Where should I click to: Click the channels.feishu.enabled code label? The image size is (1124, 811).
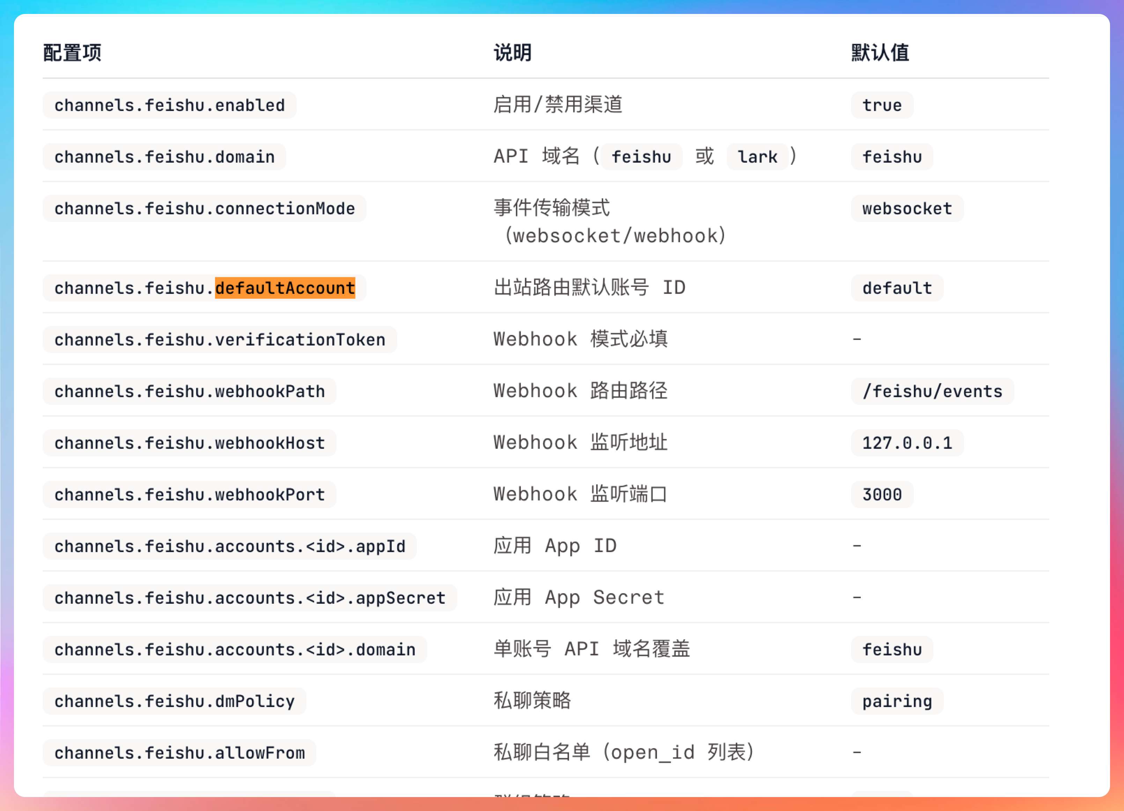pos(170,105)
